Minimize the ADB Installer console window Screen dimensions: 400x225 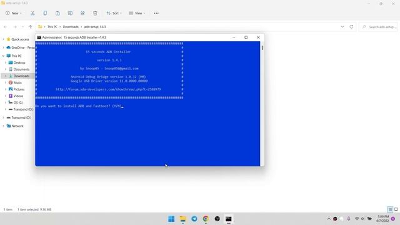tap(234, 37)
